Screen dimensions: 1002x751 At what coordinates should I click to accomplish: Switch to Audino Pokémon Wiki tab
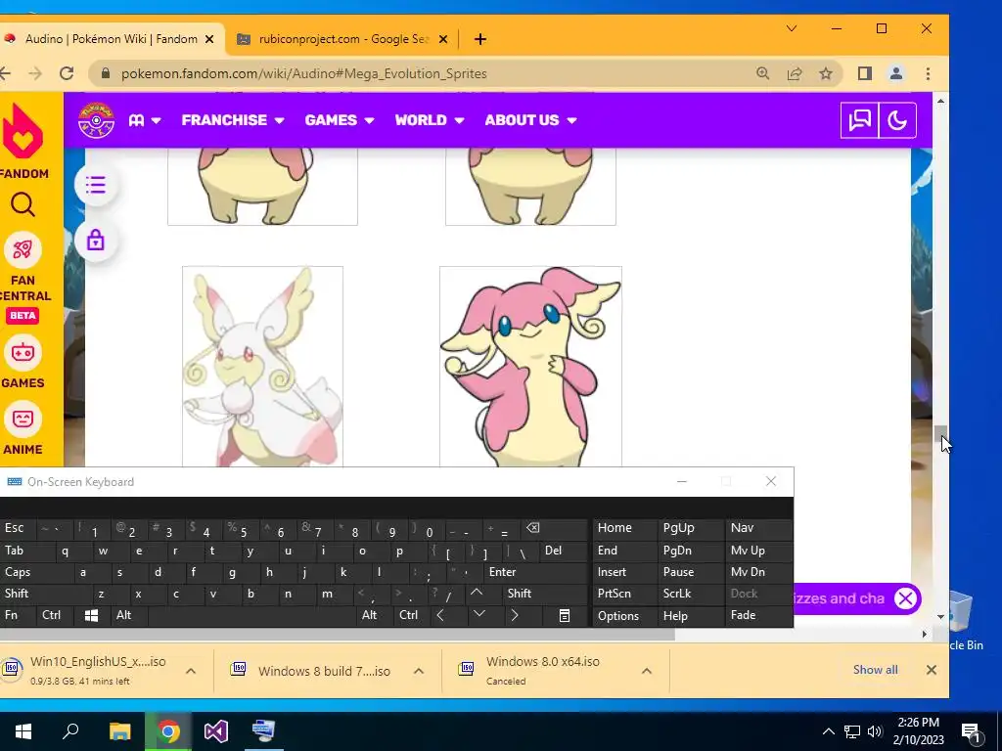[x=110, y=39]
